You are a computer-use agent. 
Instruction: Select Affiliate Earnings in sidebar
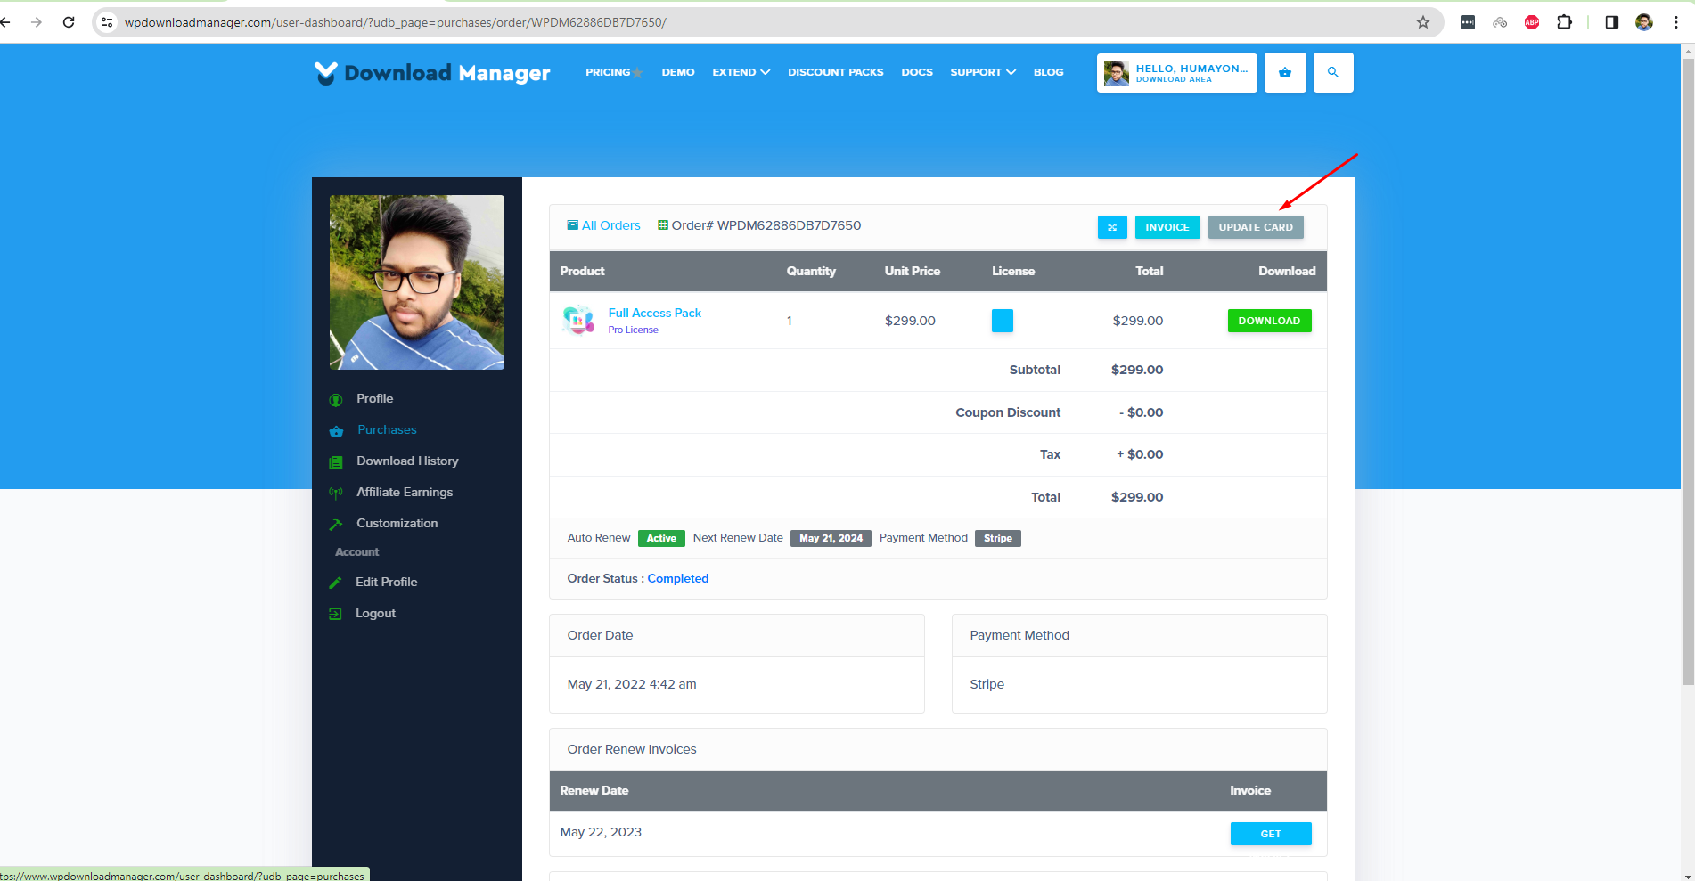click(405, 492)
